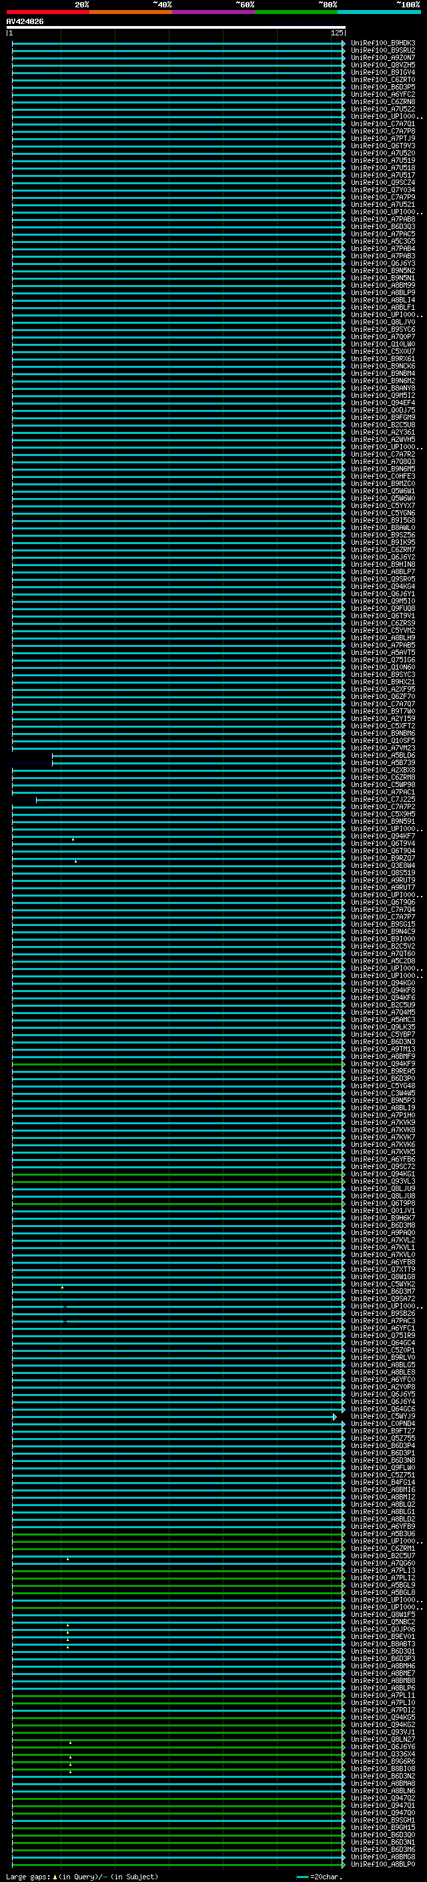The width and height of the screenshot is (427, 1882).
Task: Open entry UniRef100_Q9SCZ4
Action: point(383,183)
